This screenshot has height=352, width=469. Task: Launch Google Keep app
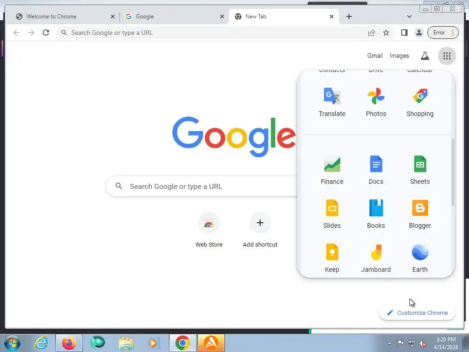tap(332, 258)
